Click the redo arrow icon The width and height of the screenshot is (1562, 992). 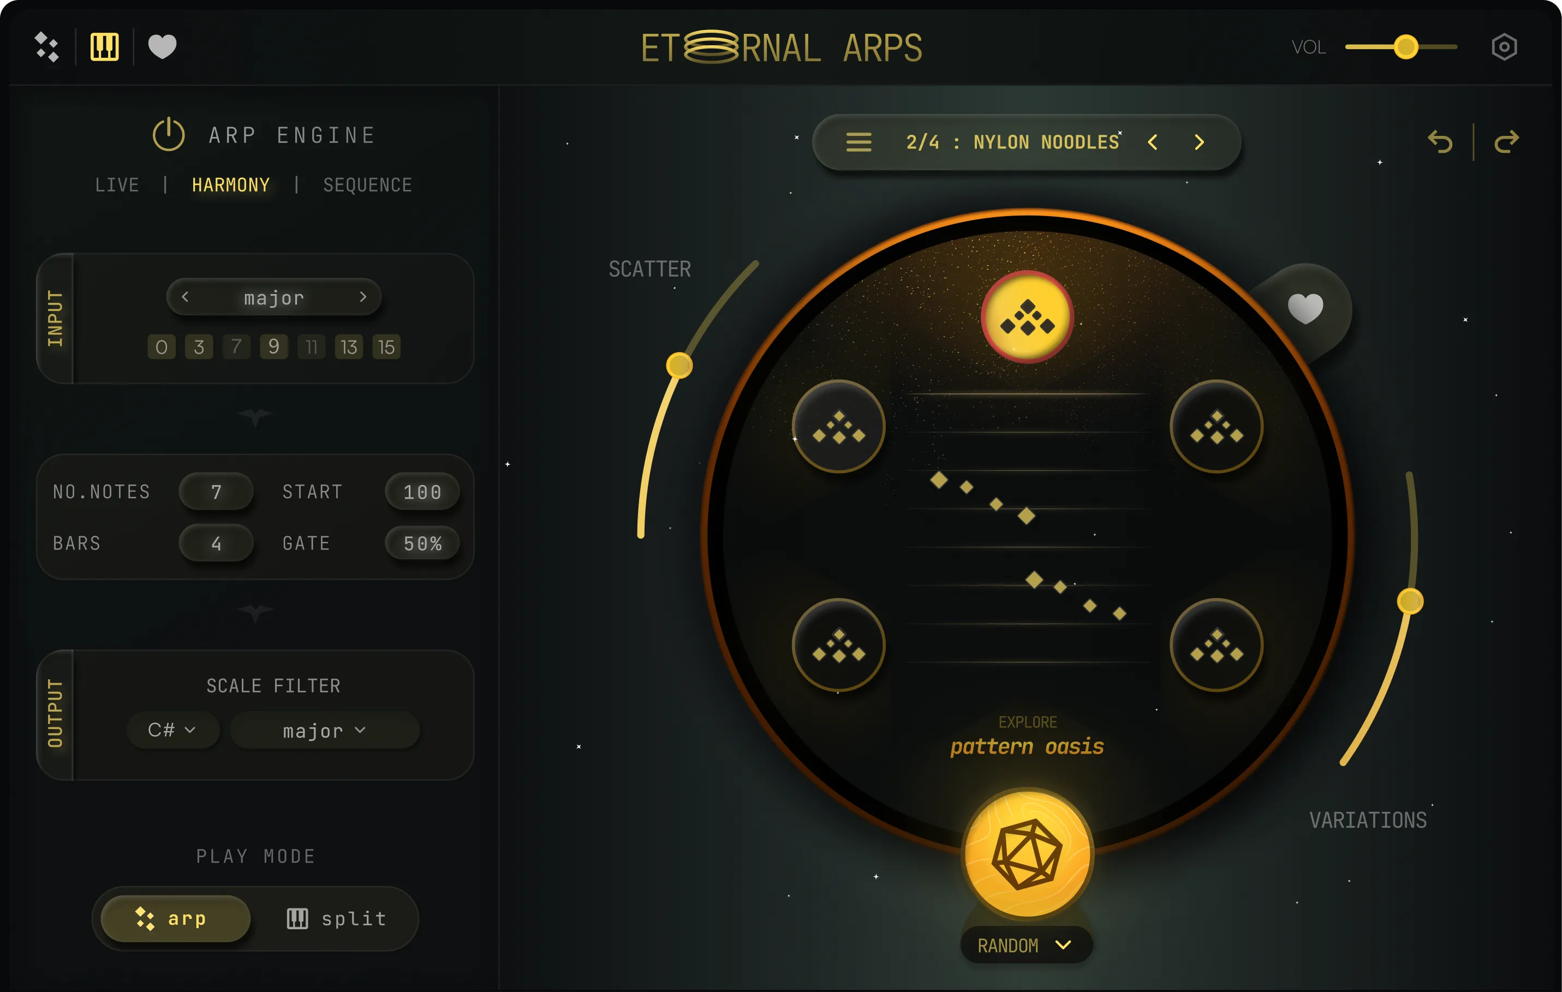[x=1506, y=141]
